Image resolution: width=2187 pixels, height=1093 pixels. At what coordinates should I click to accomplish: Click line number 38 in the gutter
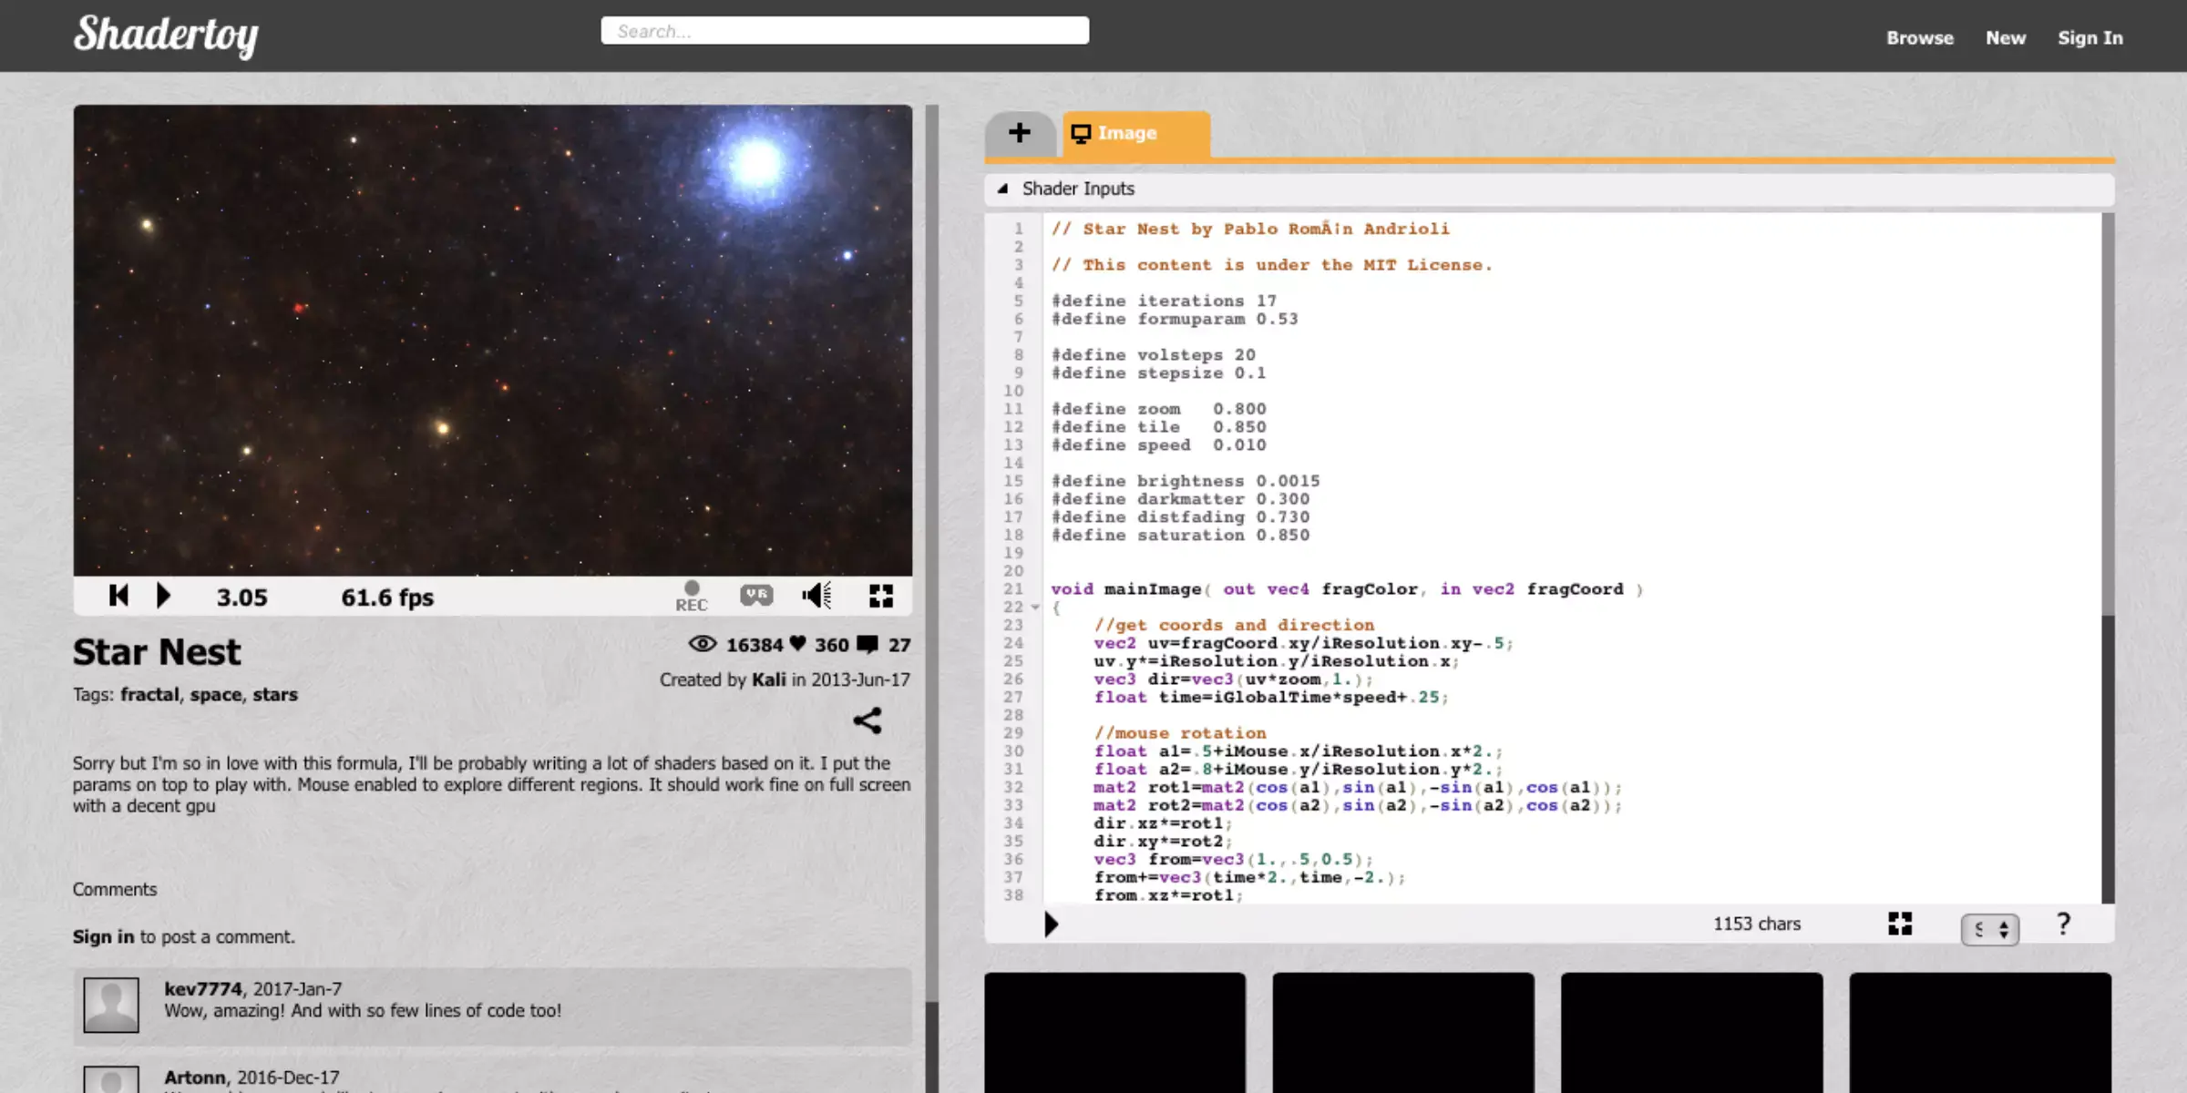[x=1013, y=895]
